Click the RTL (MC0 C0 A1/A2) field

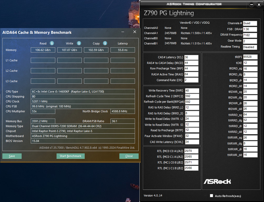[191, 151]
